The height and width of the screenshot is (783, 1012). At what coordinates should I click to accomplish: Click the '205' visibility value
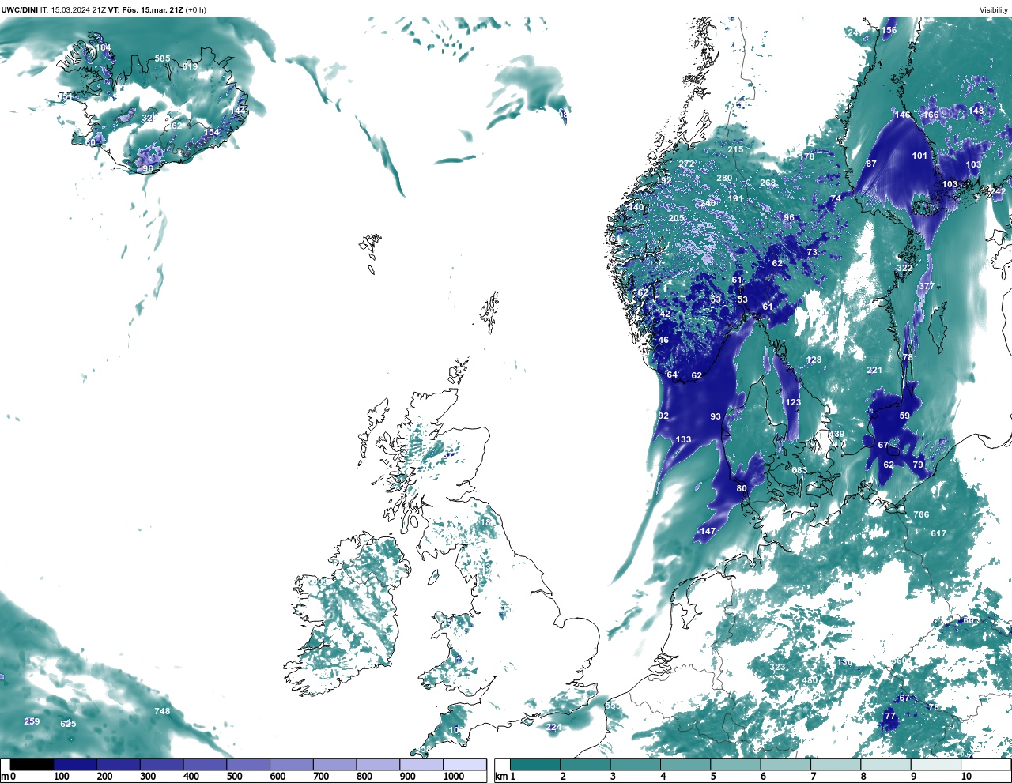(x=676, y=218)
